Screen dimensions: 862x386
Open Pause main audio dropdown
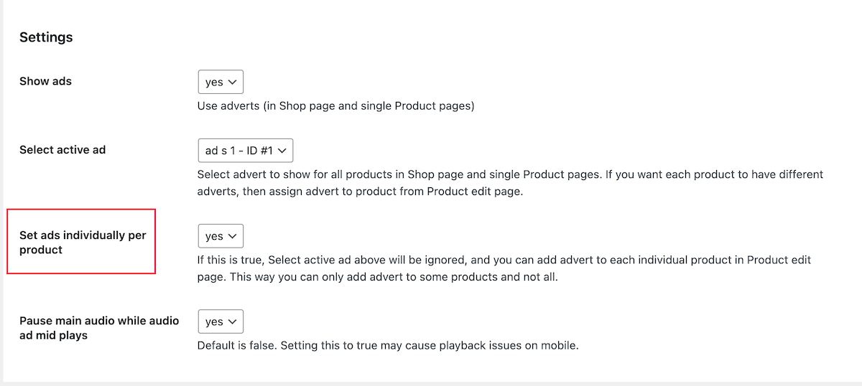click(x=221, y=321)
